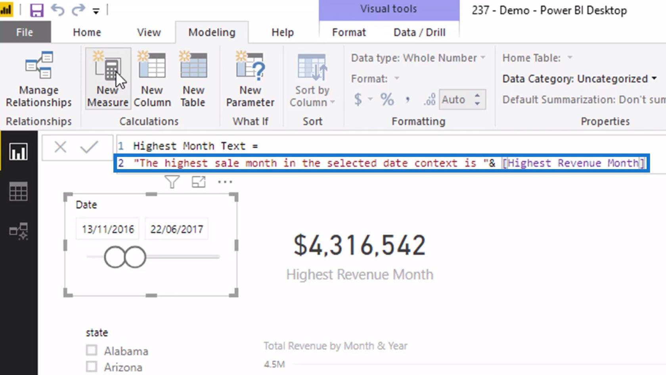Click the visual filter funnel icon
Viewport: 666px width, 375px height.
tap(172, 182)
